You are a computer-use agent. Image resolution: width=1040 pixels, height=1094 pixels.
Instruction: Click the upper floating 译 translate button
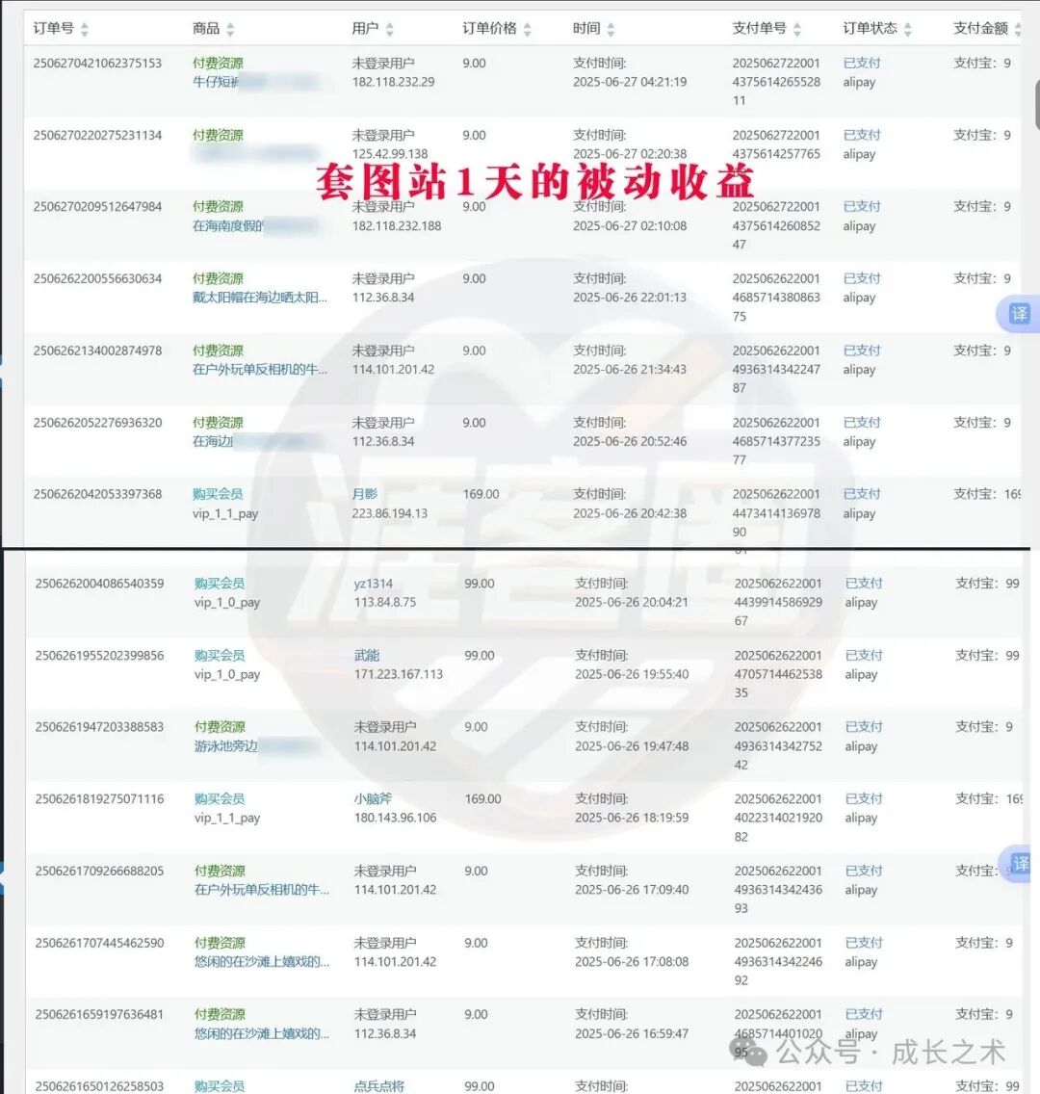(x=1019, y=314)
